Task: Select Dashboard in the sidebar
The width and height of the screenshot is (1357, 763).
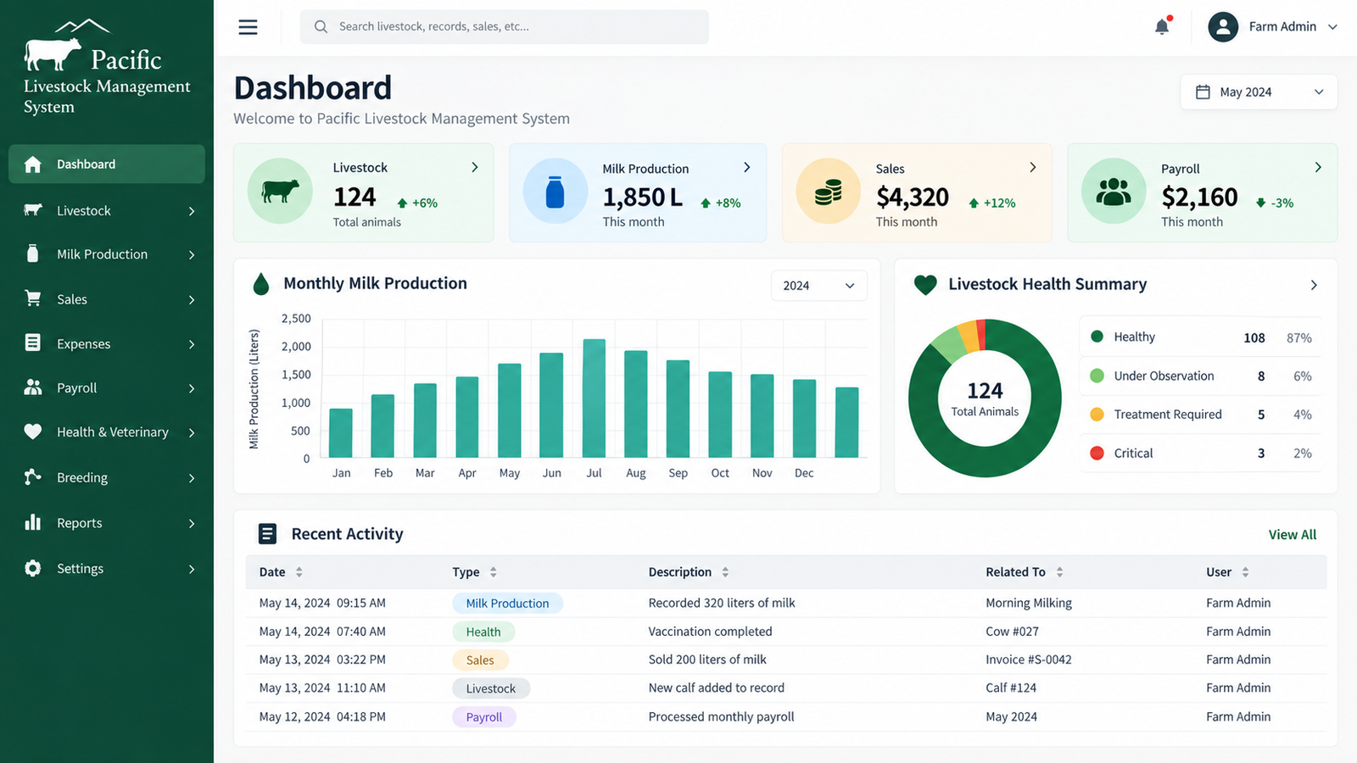Action: coord(107,164)
